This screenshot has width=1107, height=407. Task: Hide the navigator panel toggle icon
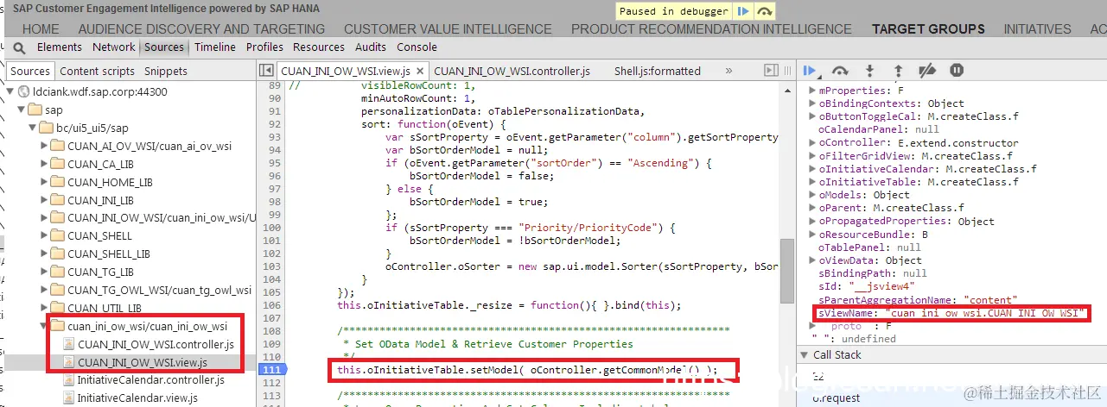click(x=267, y=71)
